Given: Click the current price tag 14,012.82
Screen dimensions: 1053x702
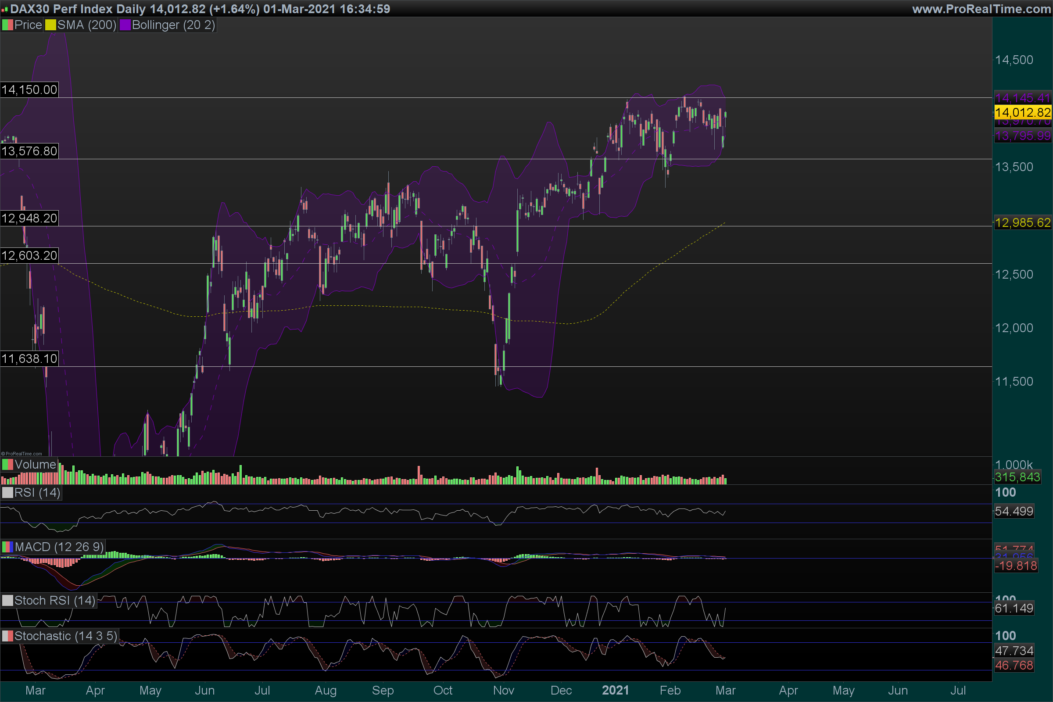Looking at the screenshot, I should coord(1023,112).
